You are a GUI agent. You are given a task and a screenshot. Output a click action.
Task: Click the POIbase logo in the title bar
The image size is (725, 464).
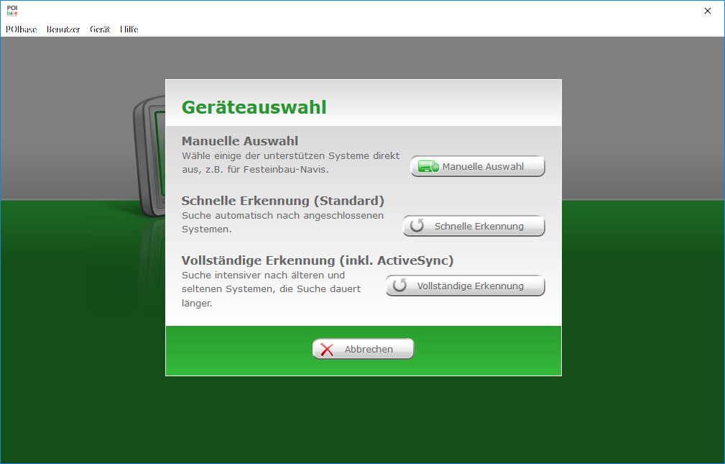(11, 11)
